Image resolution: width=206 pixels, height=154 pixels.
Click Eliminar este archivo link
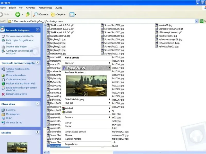pos(16,94)
